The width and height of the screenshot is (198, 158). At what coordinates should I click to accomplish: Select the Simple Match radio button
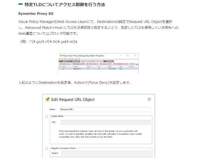[x=46, y=116]
